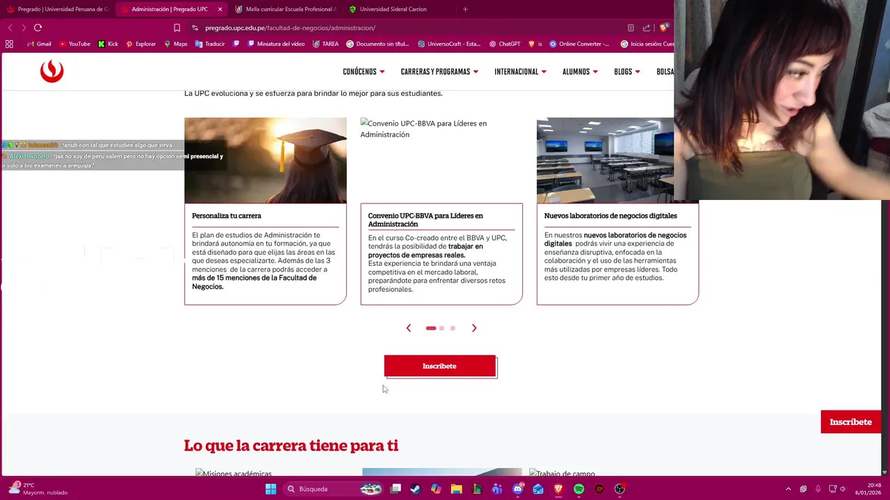
Task: Open a new browser tab
Action: click(465, 9)
